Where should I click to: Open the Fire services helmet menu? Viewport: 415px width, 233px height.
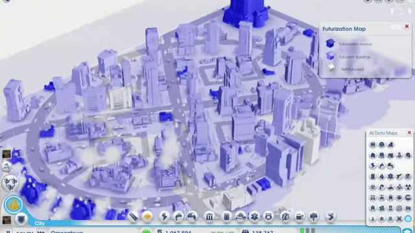pos(241,217)
